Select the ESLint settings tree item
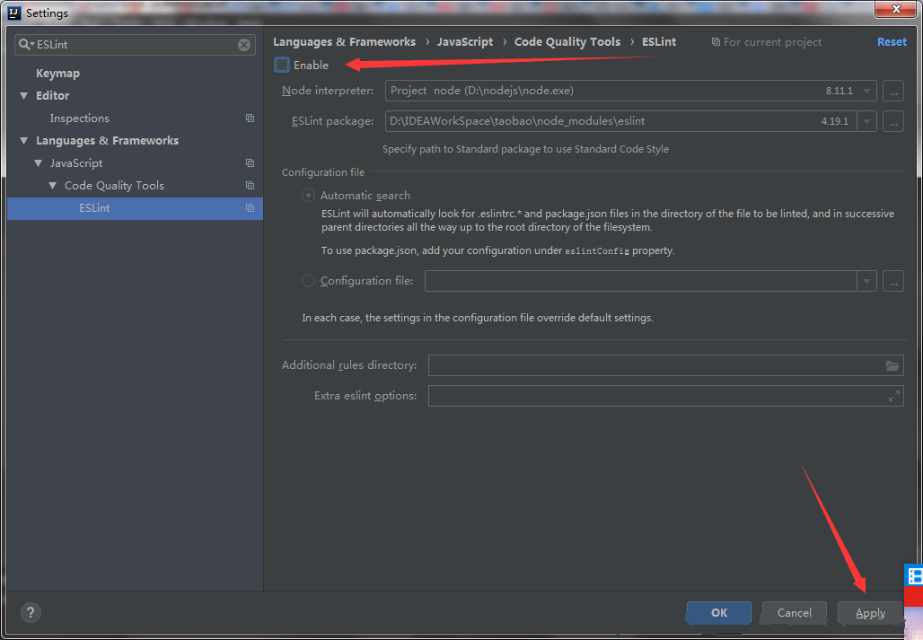 pyautogui.click(x=135, y=208)
